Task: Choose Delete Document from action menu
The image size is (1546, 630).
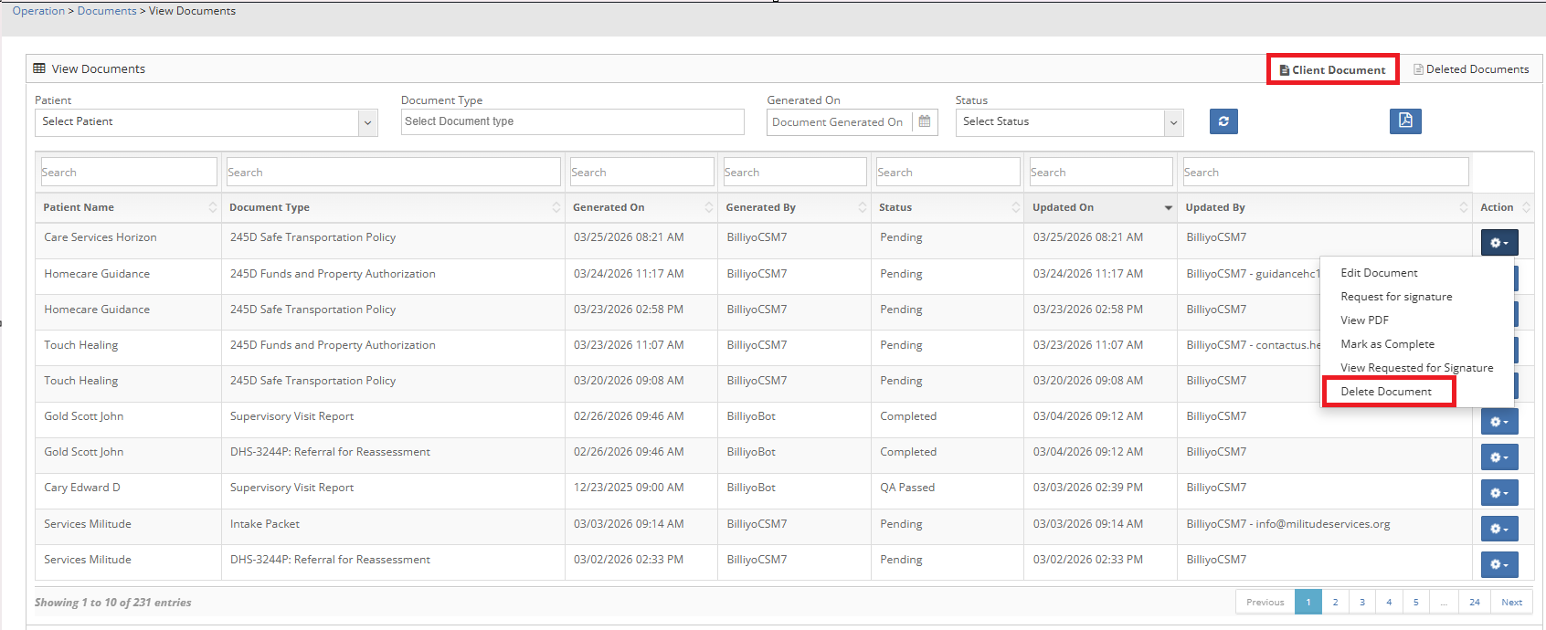Action: (1386, 392)
